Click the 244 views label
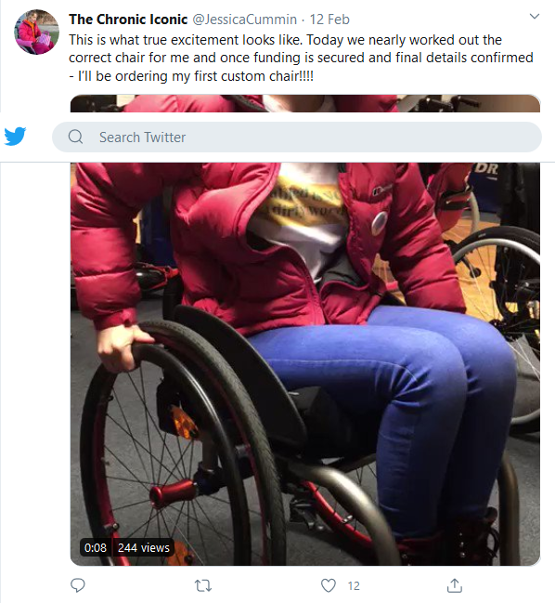The image size is (555, 603). 143,547
